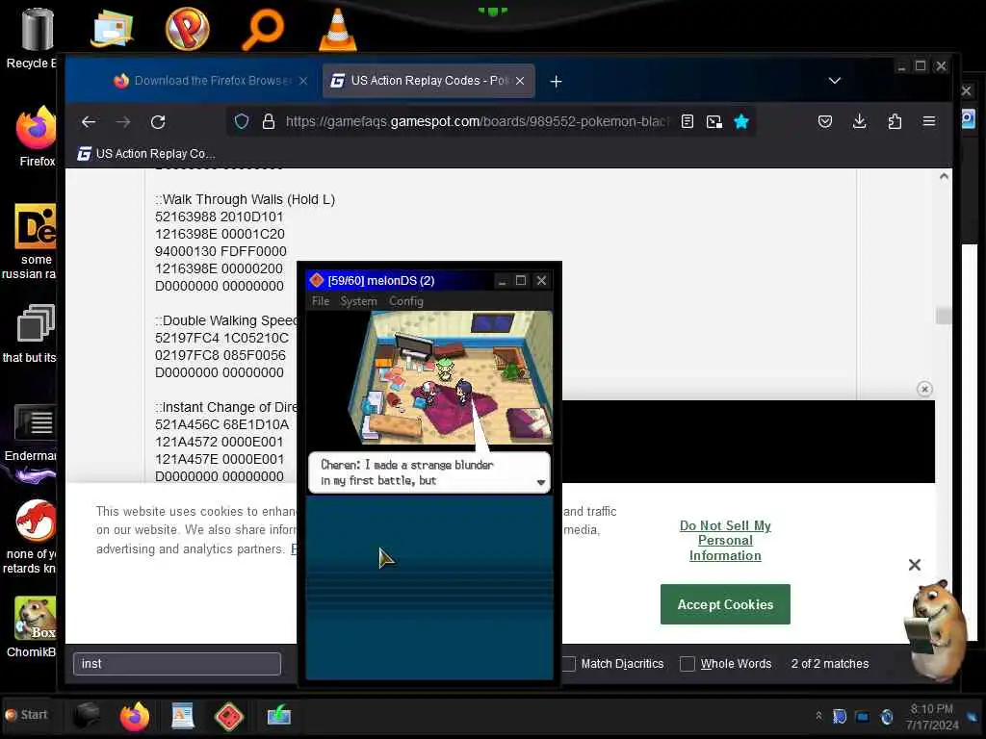The width and height of the screenshot is (986, 739).
Task: Open the site padlock information
Action: click(269, 121)
